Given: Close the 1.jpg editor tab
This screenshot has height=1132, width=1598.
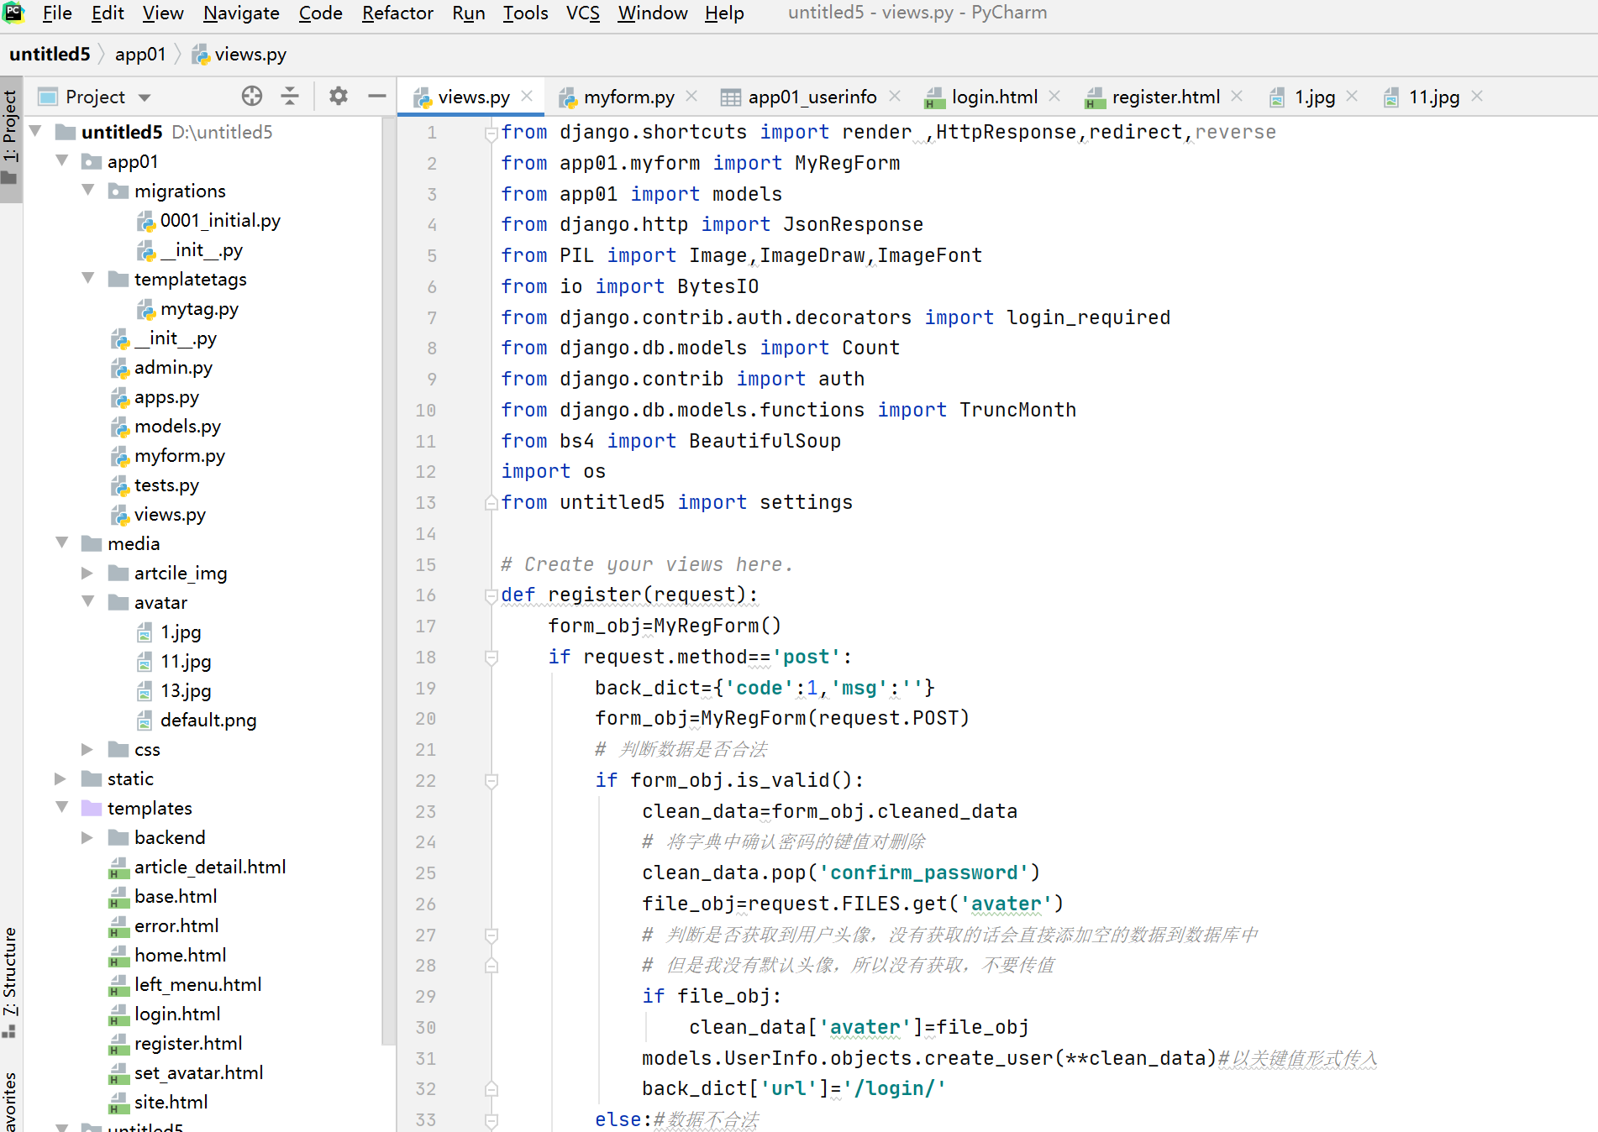Looking at the screenshot, I should [1352, 97].
